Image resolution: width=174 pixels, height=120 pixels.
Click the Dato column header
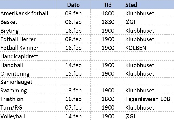[73, 5]
